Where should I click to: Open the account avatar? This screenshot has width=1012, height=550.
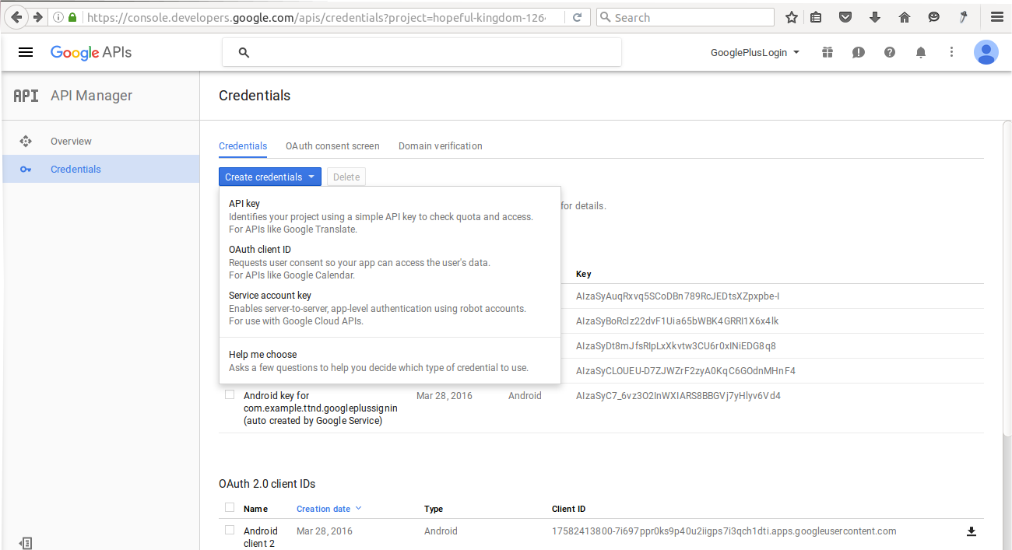(x=986, y=52)
